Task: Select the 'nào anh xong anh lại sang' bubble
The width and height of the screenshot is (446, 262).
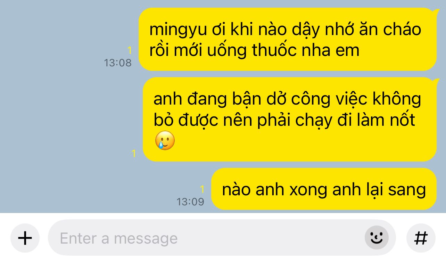Action: click(x=324, y=189)
